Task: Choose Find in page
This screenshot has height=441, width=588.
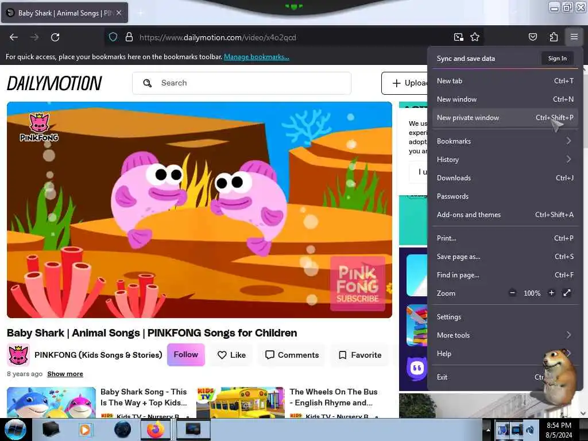Action: pos(505,275)
